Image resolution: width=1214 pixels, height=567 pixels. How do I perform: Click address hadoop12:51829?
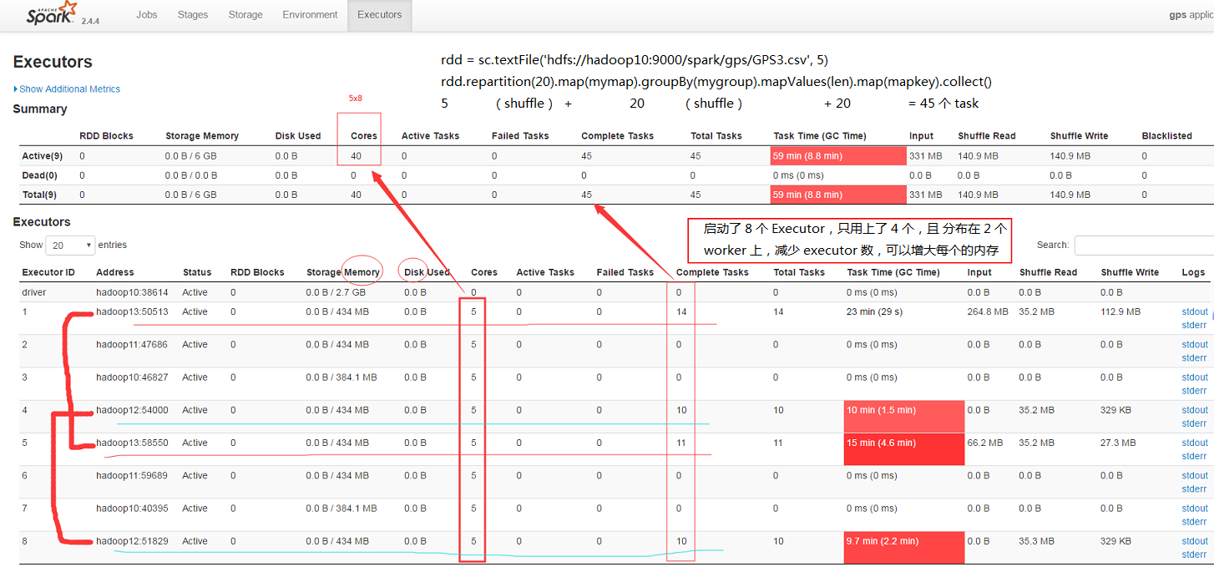point(132,541)
